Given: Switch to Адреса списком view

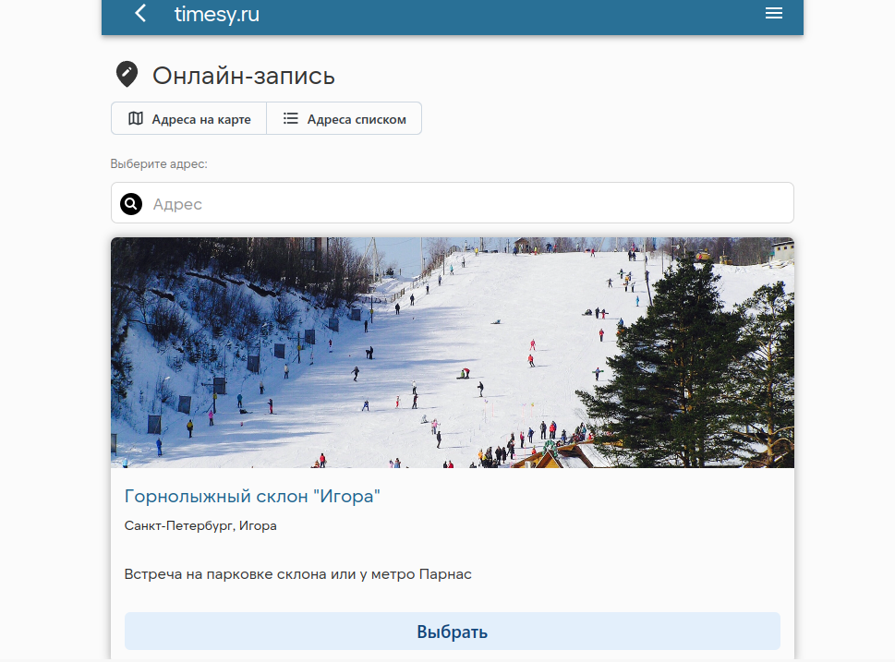Looking at the screenshot, I should pos(345,119).
